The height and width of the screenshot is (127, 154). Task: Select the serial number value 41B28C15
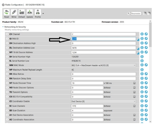click(76, 61)
